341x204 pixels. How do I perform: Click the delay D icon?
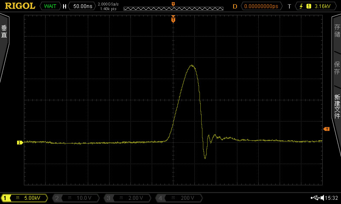pyautogui.click(x=235, y=6)
